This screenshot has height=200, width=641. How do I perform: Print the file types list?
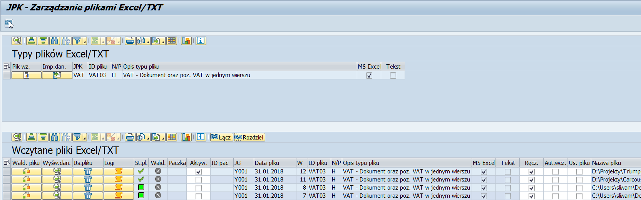tap(130, 41)
